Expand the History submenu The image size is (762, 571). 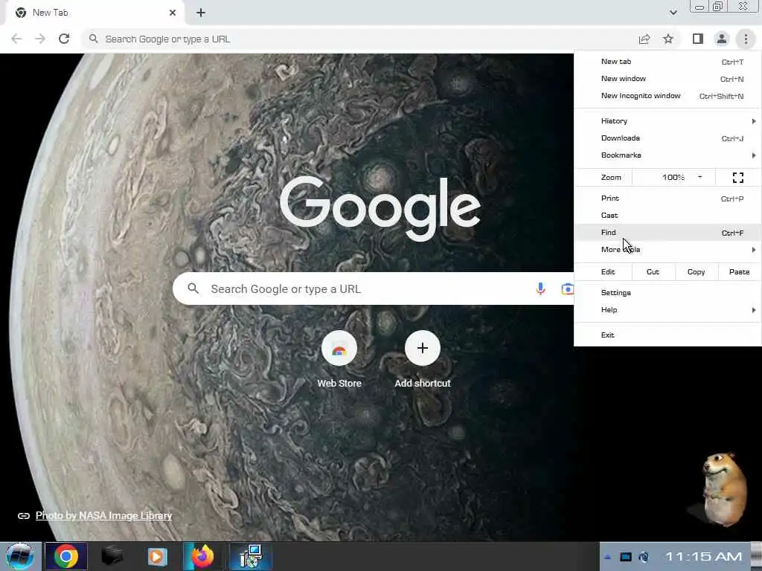coord(667,121)
